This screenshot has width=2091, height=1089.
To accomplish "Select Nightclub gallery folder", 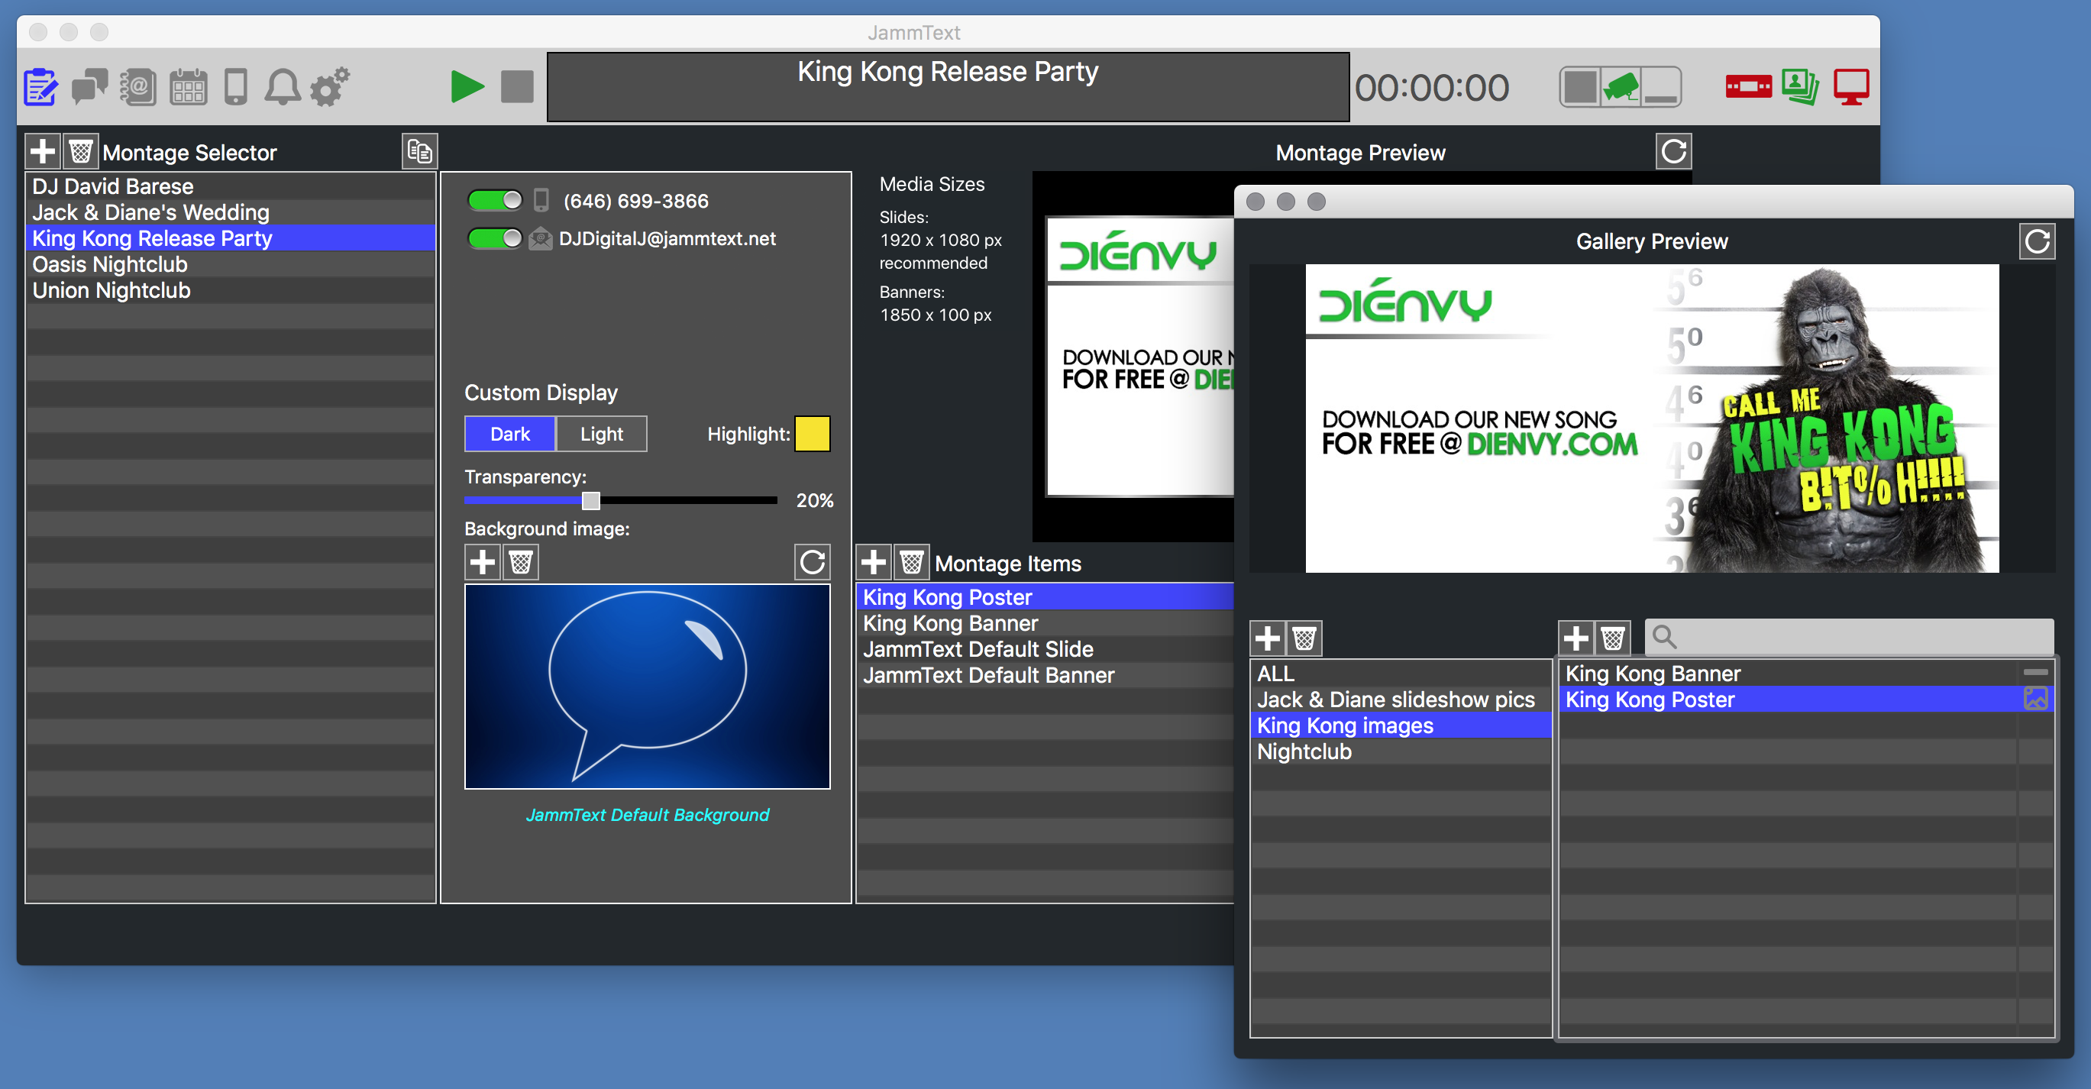I will (1401, 751).
